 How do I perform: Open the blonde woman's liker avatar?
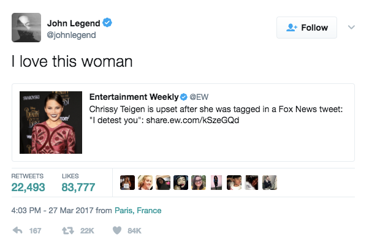click(x=145, y=183)
